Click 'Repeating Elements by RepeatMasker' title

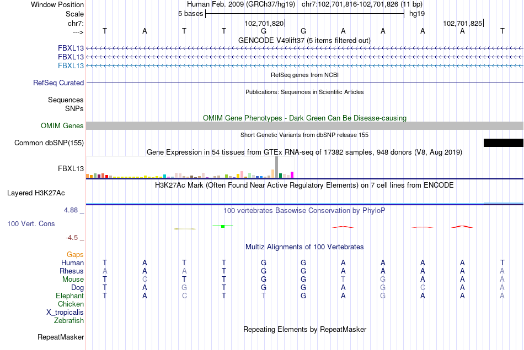tap(304, 330)
